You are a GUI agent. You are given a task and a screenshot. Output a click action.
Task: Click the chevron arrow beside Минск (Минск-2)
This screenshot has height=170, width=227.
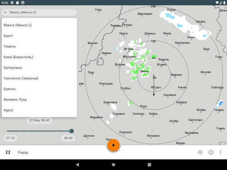(5, 12)
